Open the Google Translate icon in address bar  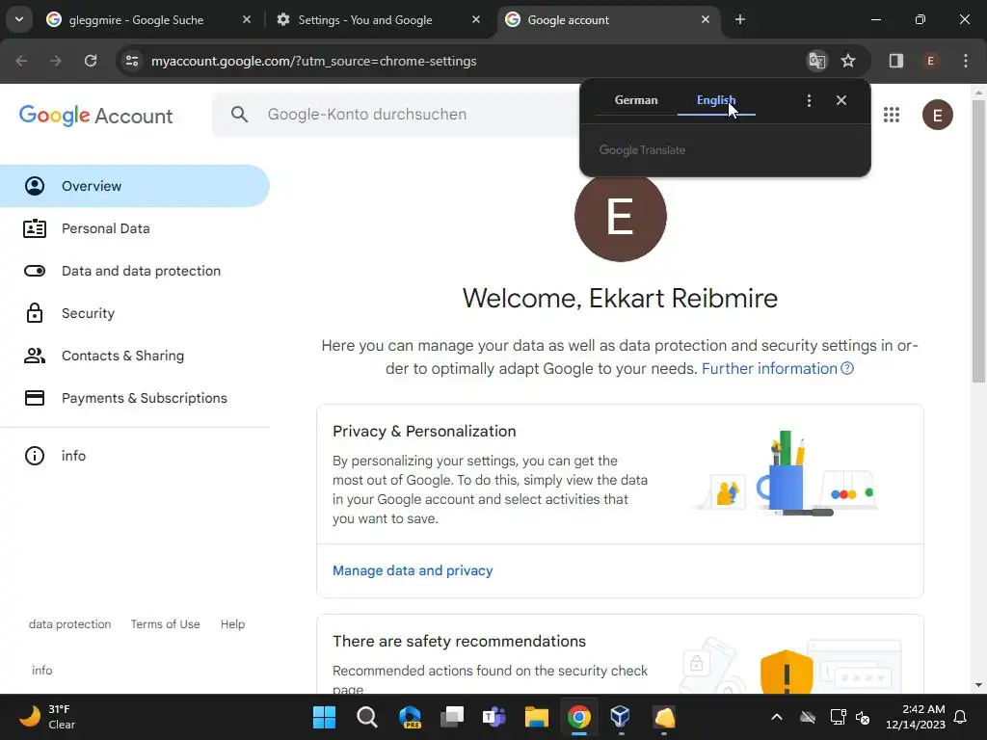point(817,61)
